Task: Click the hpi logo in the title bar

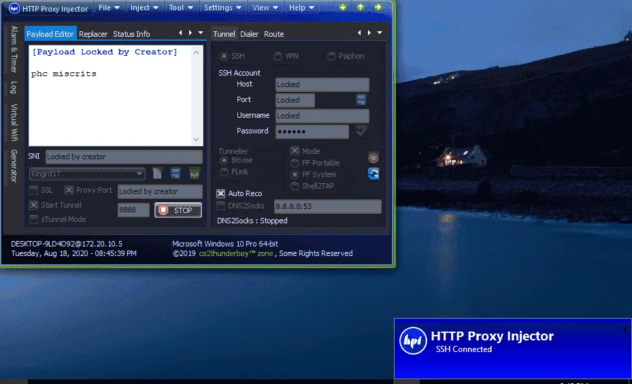Action: 14,8
